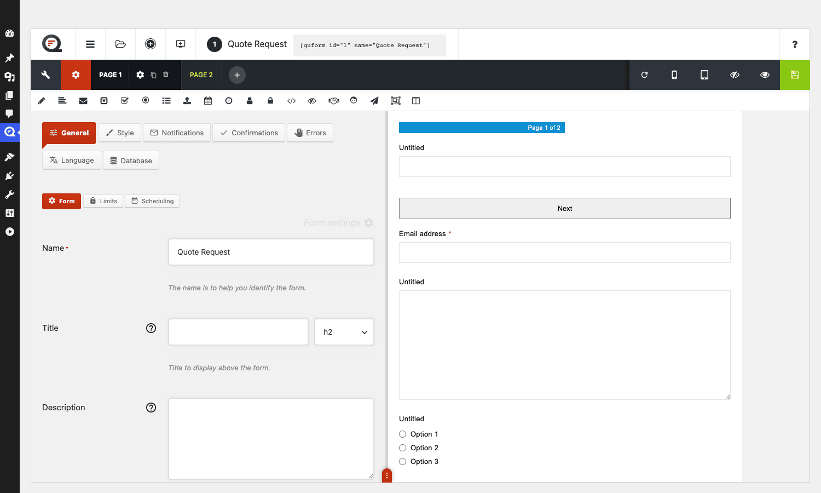
Task: Click the Email address field in preview
Action: pyautogui.click(x=565, y=253)
